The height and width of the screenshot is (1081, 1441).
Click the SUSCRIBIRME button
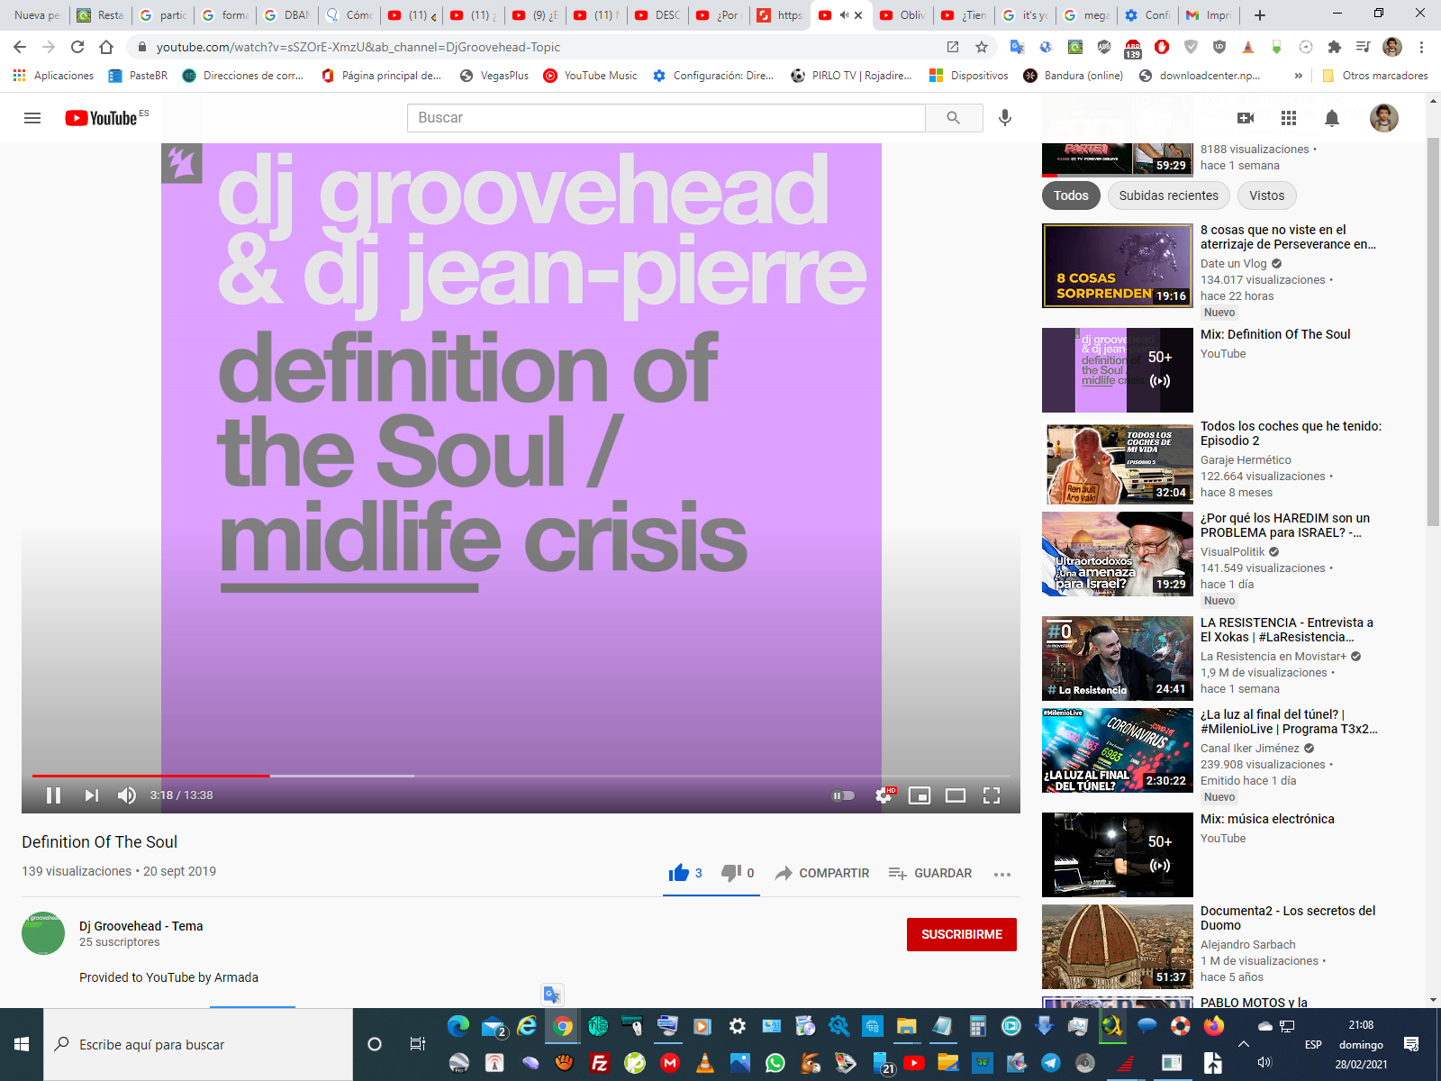click(x=961, y=934)
